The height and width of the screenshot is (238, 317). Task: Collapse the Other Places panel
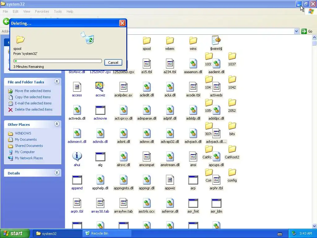(x=57, y=124)
